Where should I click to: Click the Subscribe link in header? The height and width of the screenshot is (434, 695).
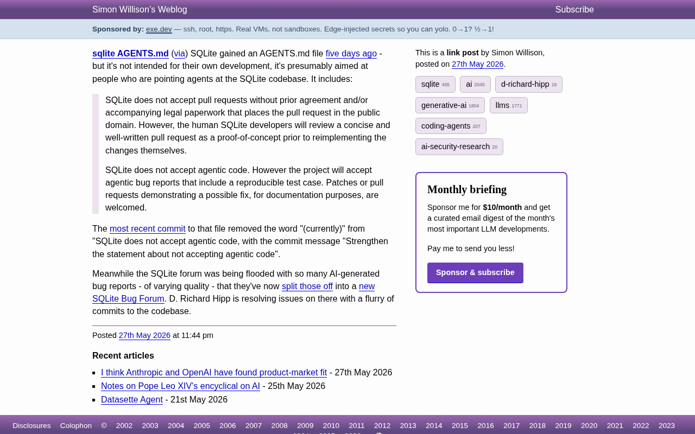pos(574,10)
